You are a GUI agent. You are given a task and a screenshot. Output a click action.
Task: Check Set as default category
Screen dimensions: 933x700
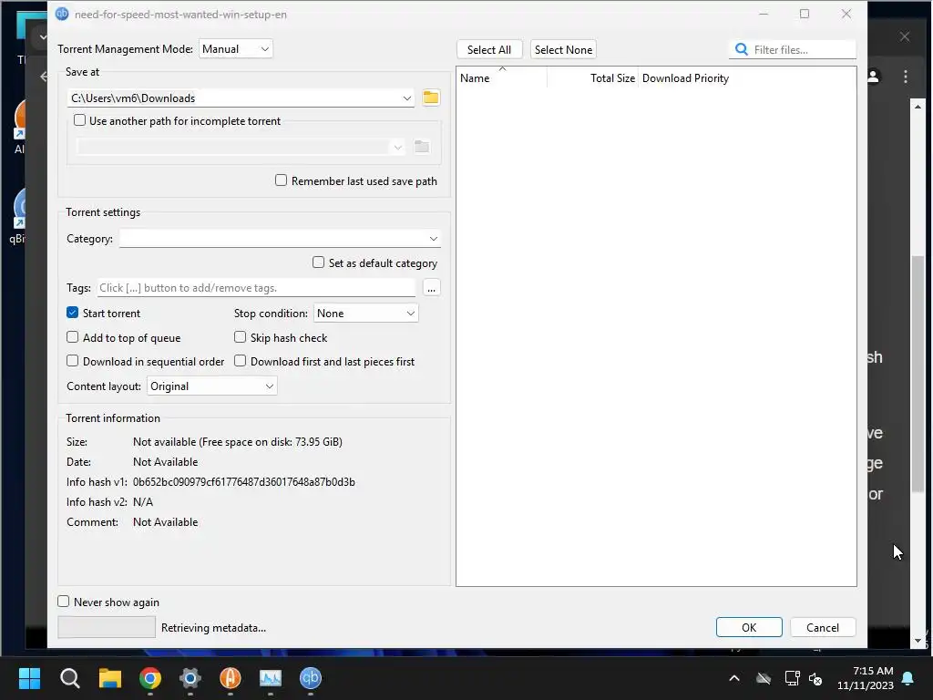[318, 262]
